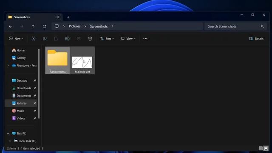This screenshot has height=153, width=272.
Task: Click the Search Screenshots input field
Action: pos(235,26)
